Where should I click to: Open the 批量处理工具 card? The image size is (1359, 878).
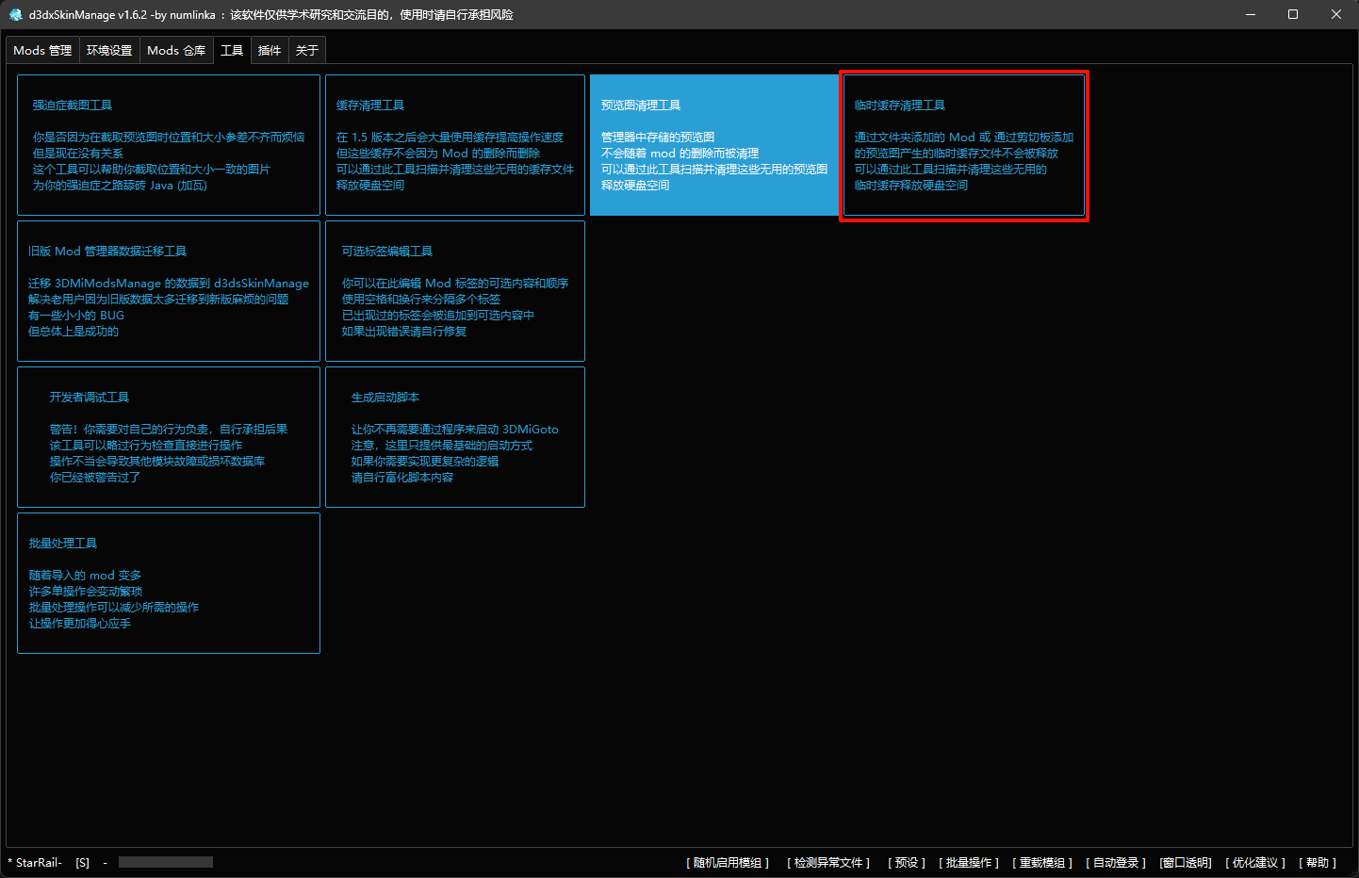(169, 583)
